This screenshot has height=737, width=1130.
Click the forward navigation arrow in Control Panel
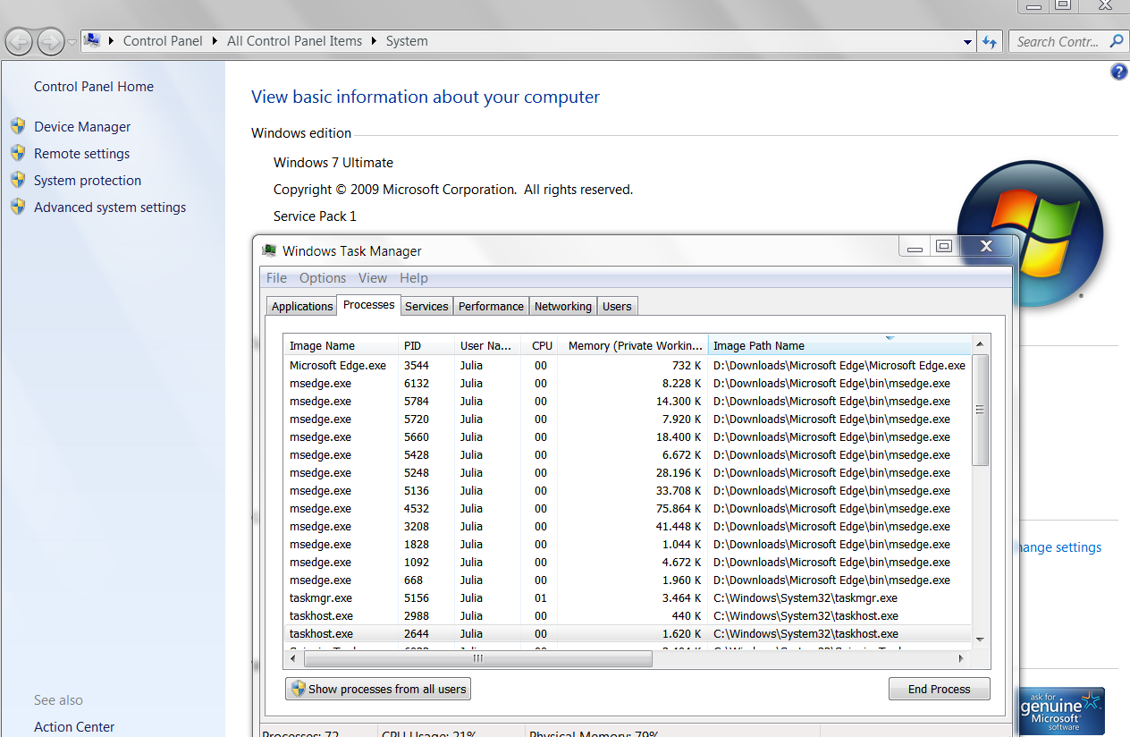click(50, 41)
